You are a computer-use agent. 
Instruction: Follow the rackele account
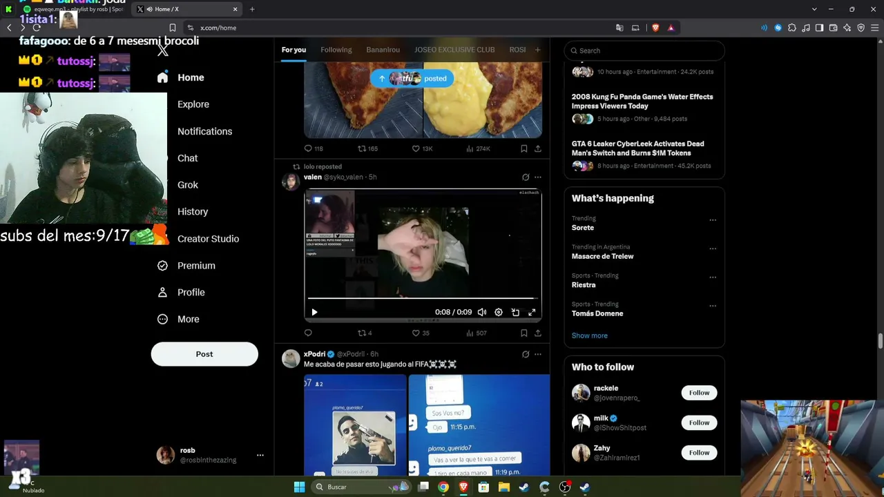pos(699,393)
